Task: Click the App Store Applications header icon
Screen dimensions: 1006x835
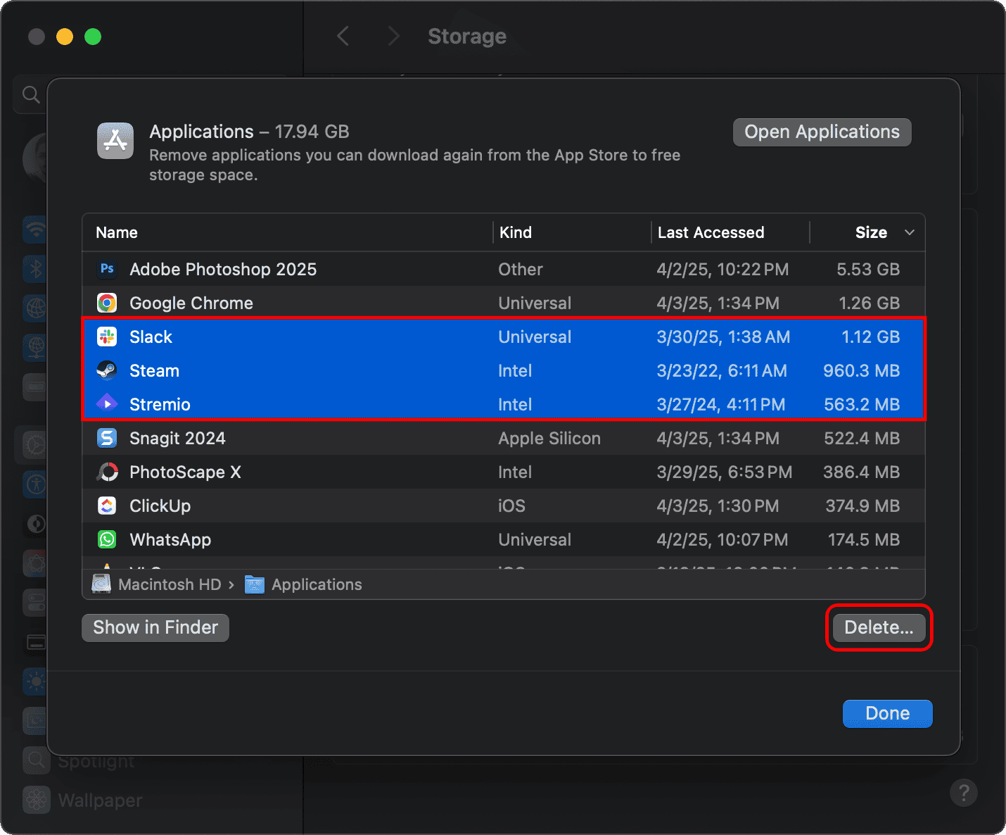Action: pyautogui.click(x=115, y=141)
